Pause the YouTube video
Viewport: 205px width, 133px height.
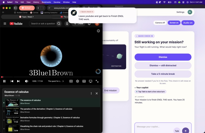click(4, 81)
